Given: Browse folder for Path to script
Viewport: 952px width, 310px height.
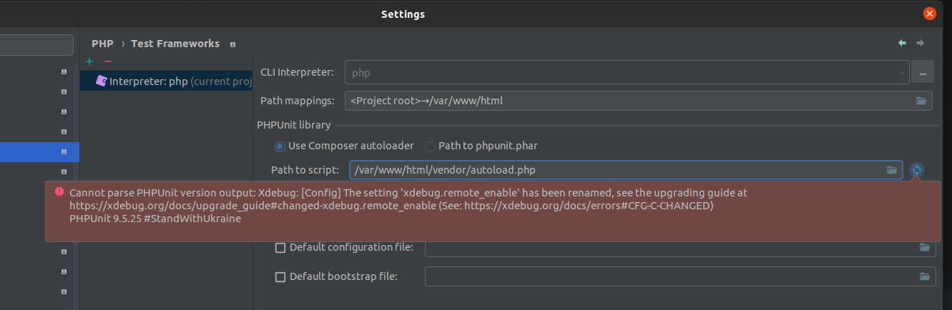Looking at the screenshot, I should [x=892, y=170].
